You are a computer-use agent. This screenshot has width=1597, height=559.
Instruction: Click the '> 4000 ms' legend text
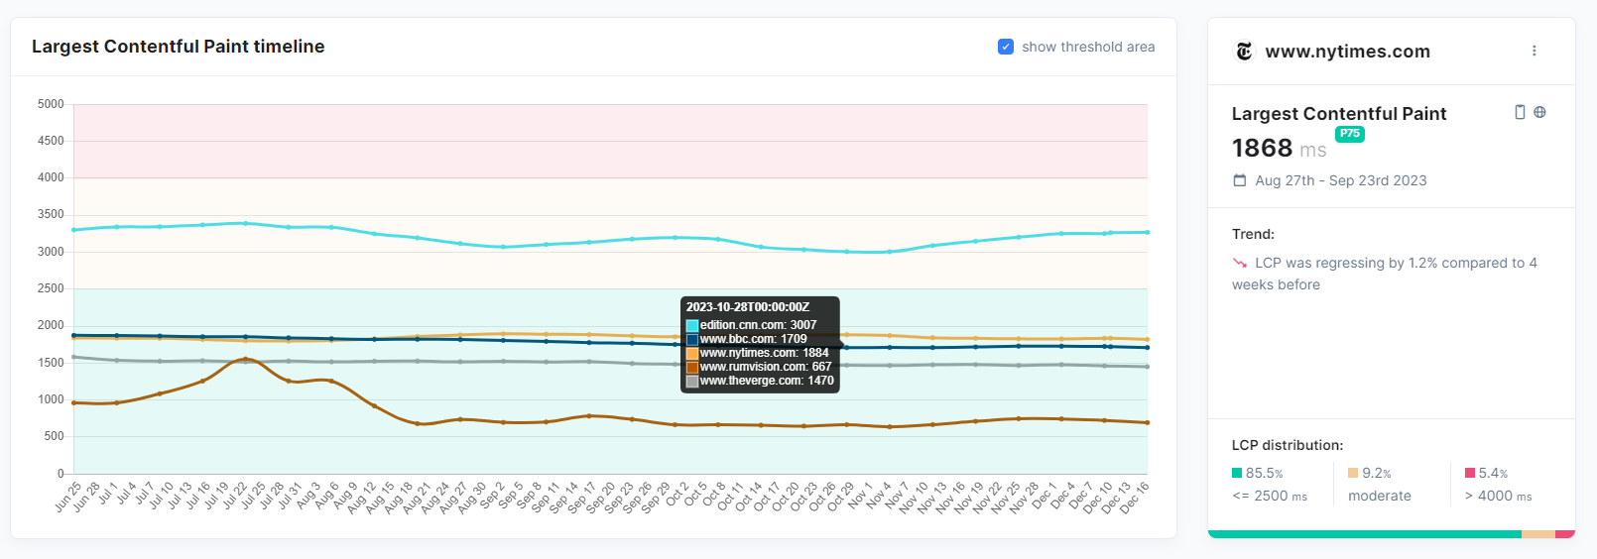(1499, 496)
